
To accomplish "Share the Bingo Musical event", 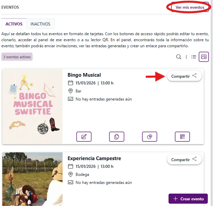I will click(184, 76).
